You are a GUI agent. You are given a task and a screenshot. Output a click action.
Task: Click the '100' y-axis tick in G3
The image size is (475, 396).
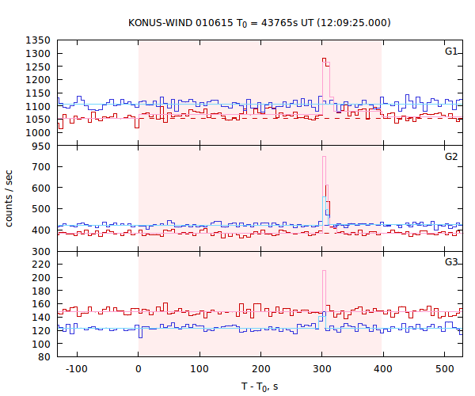[41, 344]
